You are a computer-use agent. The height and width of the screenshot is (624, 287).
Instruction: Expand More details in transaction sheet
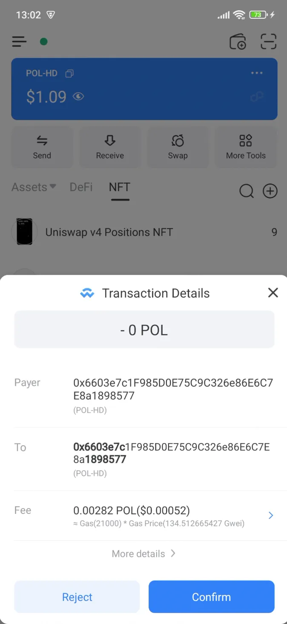(144, 554)
